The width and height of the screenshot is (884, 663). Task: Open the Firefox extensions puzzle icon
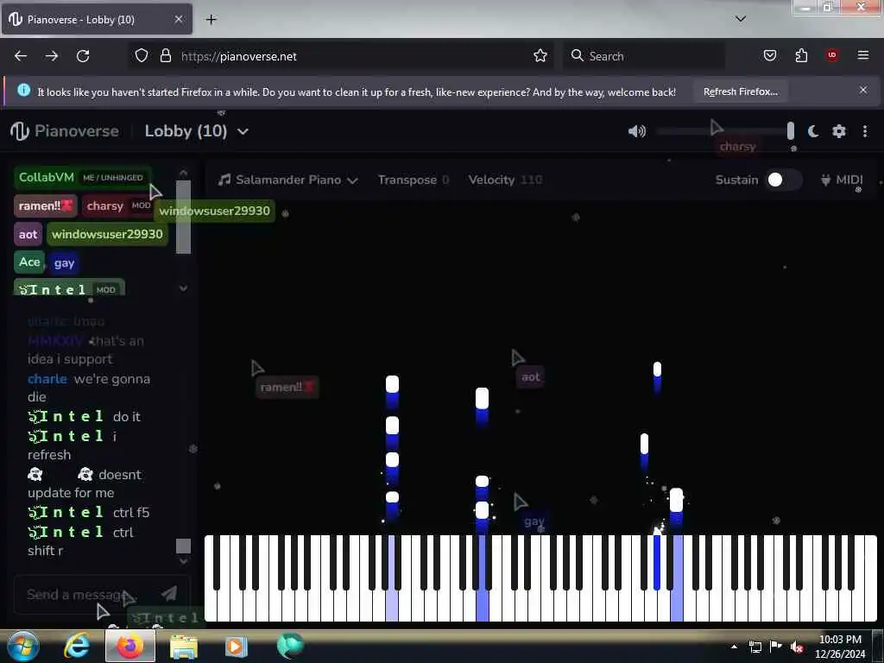[x=801, y=55]
